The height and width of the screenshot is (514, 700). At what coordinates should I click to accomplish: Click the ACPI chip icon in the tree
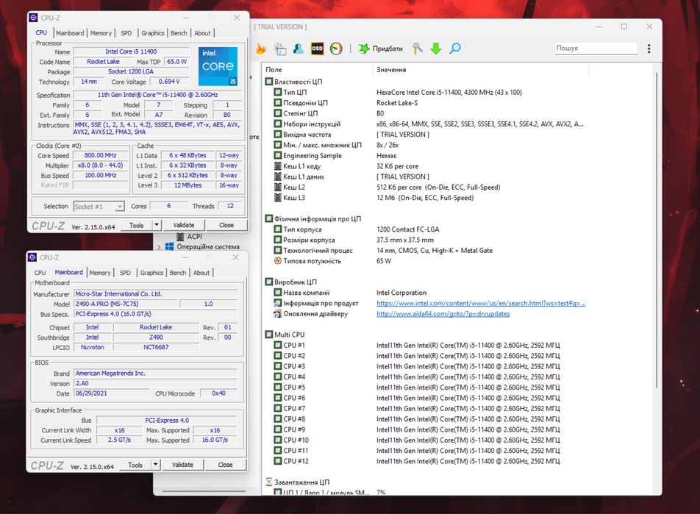point(180,237)
